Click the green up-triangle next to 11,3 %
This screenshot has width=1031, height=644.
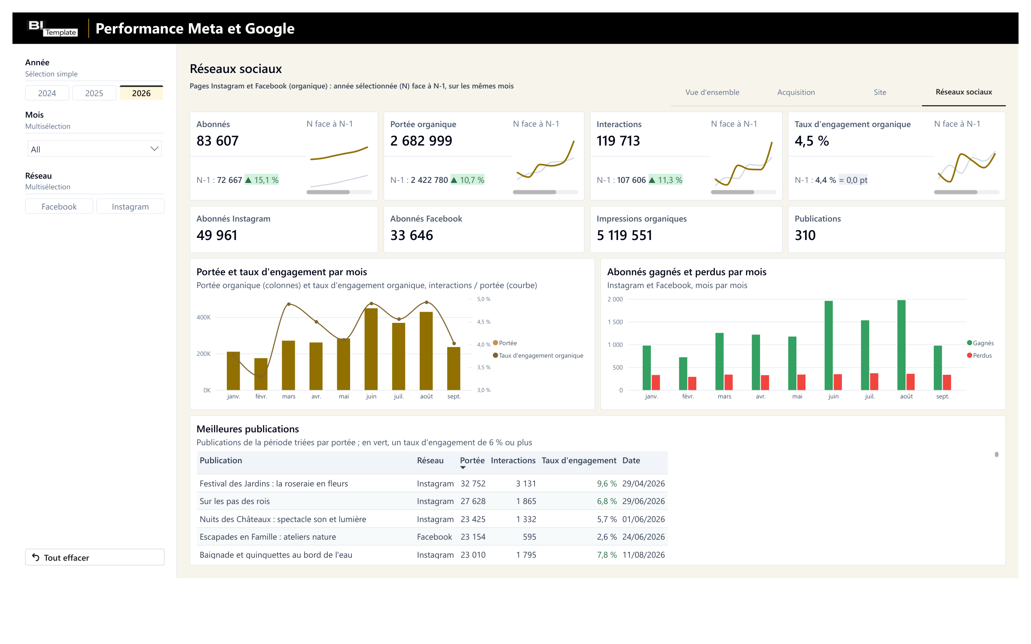(652, 180)
